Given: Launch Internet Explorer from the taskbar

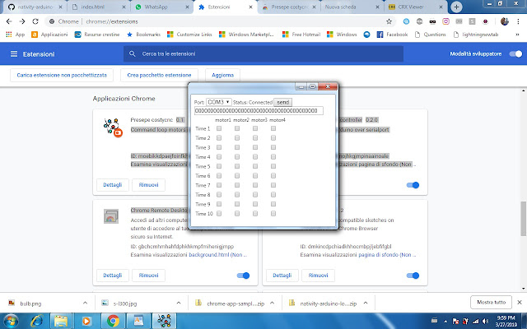Looking at the screenshot, I should point(36,322).
